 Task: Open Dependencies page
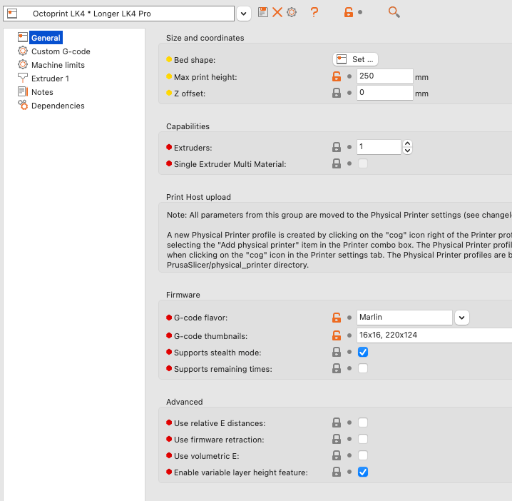pos(58,106)
